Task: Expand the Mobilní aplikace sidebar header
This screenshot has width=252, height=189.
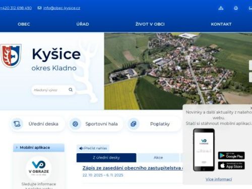Action: tap(39, 148)
